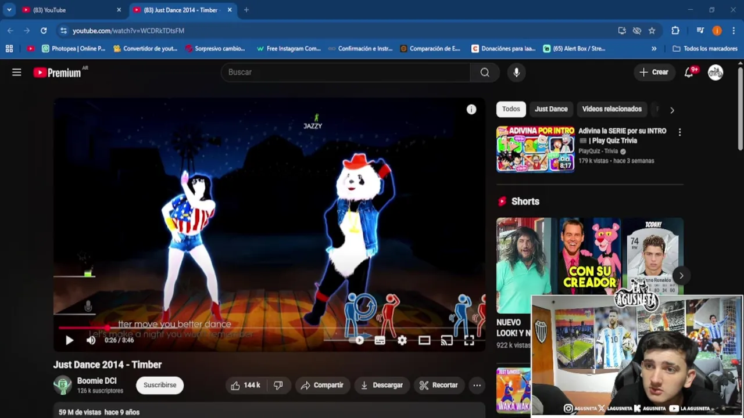
Task: Expand hidden bookmarks with double chevron
Action: tap(654, 49)
